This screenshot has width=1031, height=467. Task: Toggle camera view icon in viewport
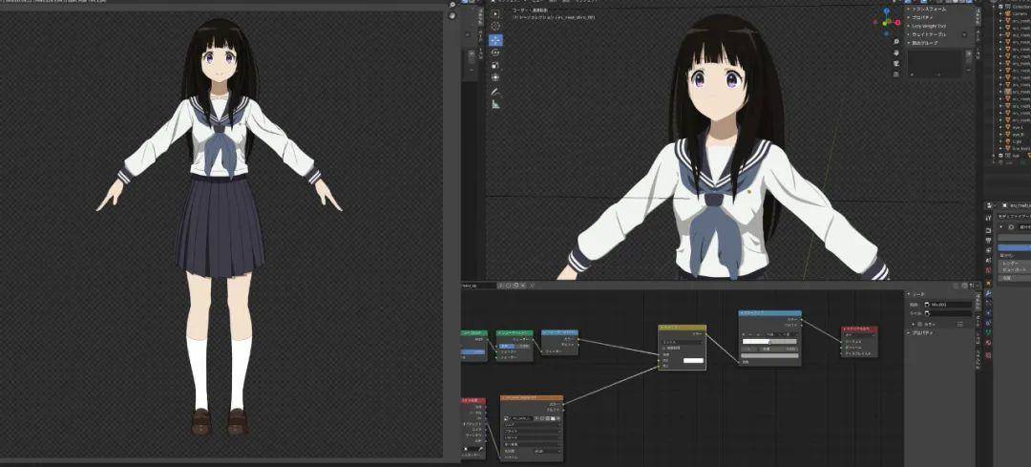(896, 63)
